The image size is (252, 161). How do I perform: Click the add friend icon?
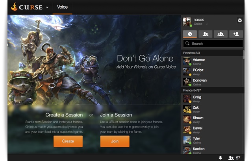[x=236, y=34]
